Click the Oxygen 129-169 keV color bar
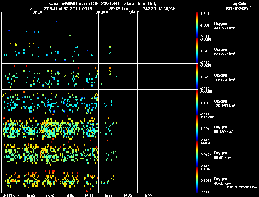259x197 pixels. pos(197,103)
